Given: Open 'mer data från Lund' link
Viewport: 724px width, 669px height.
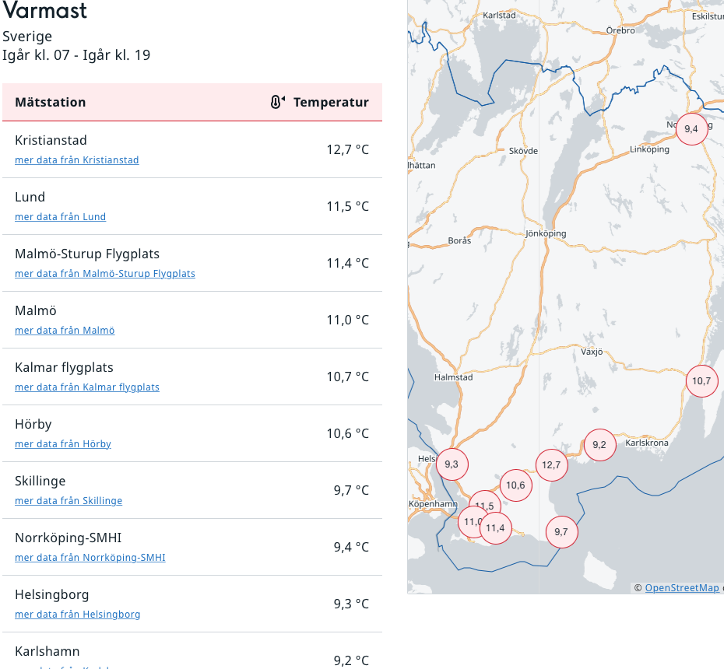Looking at the screenshot, I should 60,217.
